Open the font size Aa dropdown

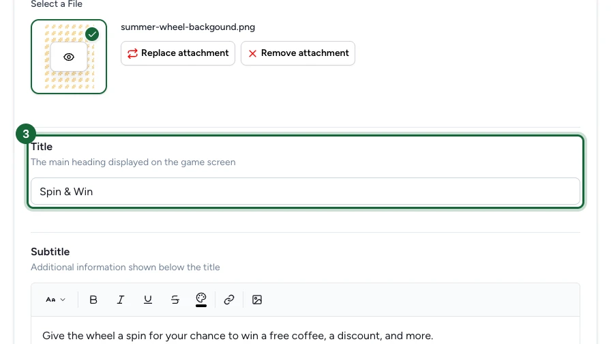tap(55, 300)
